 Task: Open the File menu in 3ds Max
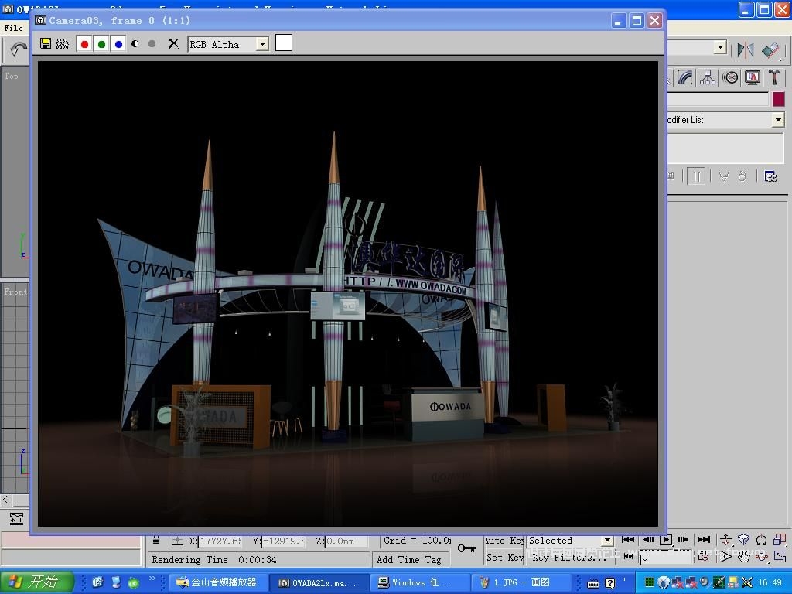point(14,29)
